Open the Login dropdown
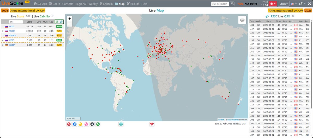313x138 pixels. tap(284, 4)
